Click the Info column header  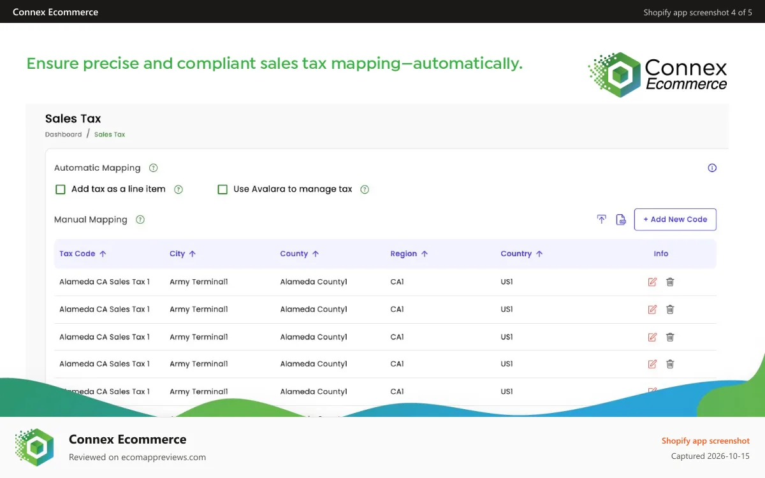pyautogui.click(x=661, y=254)
